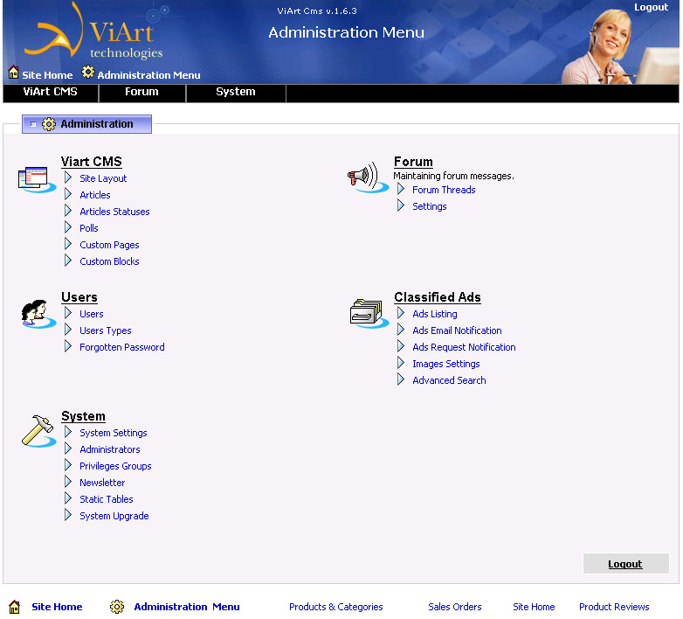Click the Users section heading
Image resolution: width=683 pixels, height=619 pixels.
click(x=79, y=297)
